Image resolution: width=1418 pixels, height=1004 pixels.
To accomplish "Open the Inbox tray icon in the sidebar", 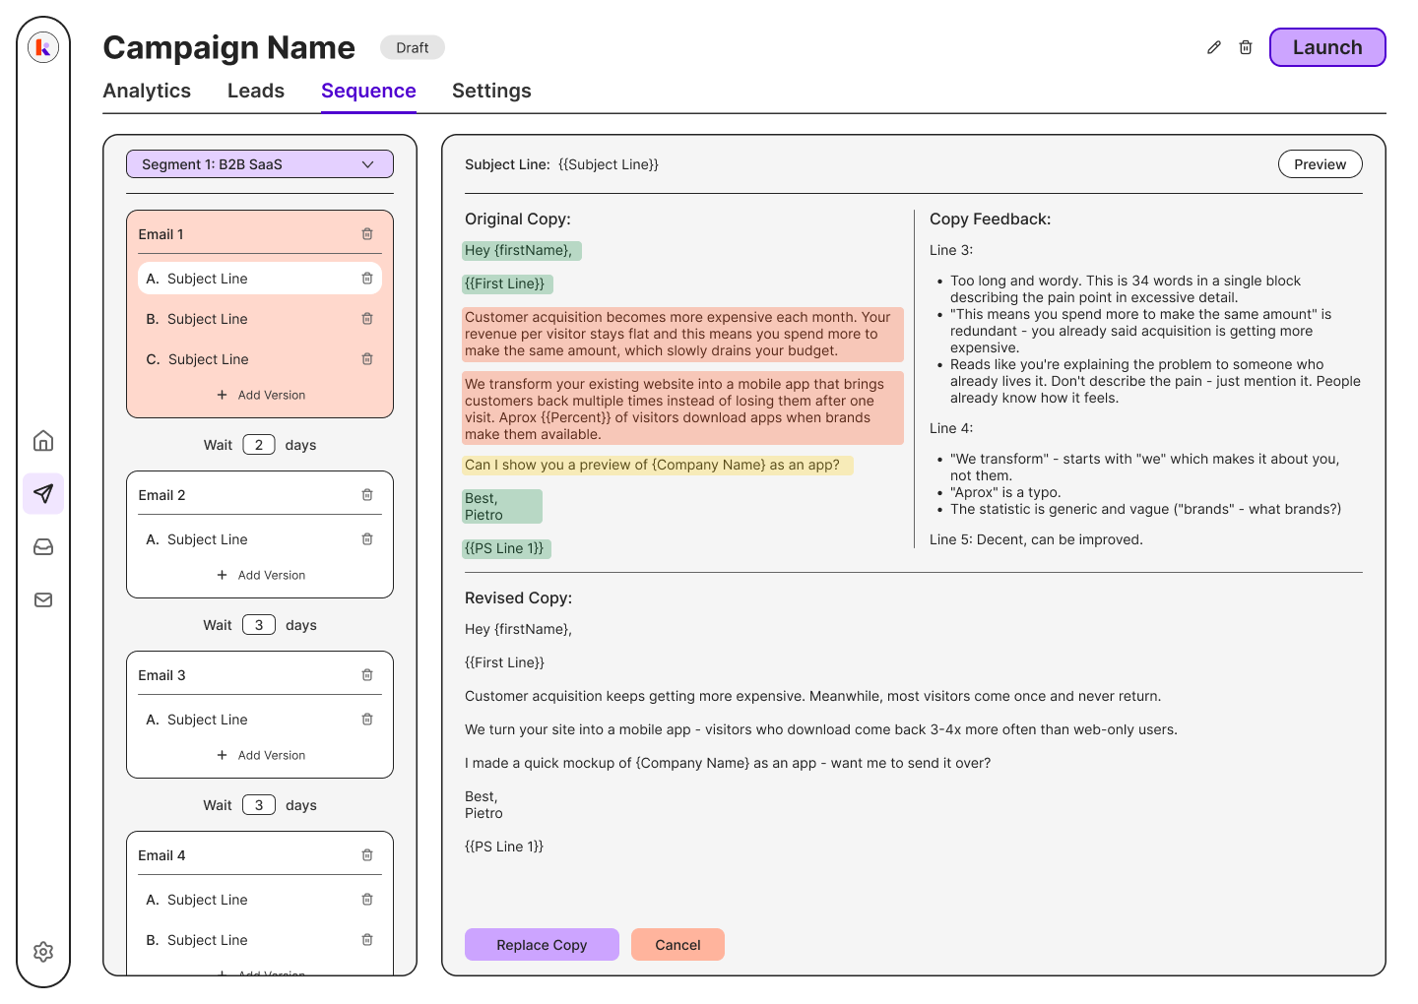I will [43, 546].
